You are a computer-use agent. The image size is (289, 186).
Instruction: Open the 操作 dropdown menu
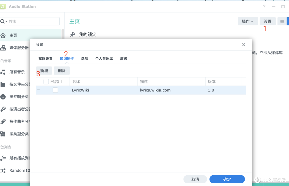[x=248, y=21]
